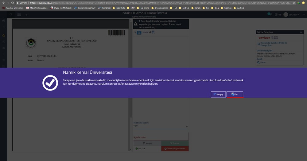Go to home via sidebar house icon

coord(3,20)
